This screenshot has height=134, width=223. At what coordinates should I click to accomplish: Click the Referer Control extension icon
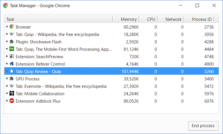tap(12, 64)
